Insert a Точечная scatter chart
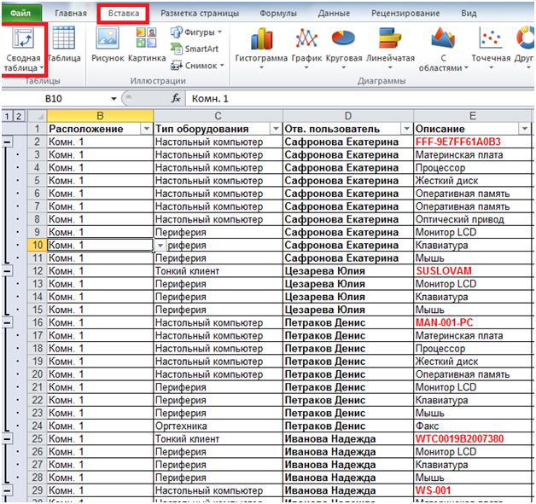Image resolution: width=536 pixels, height=504 pixels. (490, 38)
